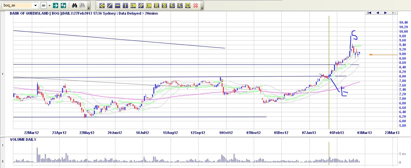
Task: Click the 07Nov12 date axis label
Action: coord(254,133)
